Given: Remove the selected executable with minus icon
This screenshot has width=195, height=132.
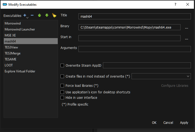Looking at the screenshot, I should [32, 16].
